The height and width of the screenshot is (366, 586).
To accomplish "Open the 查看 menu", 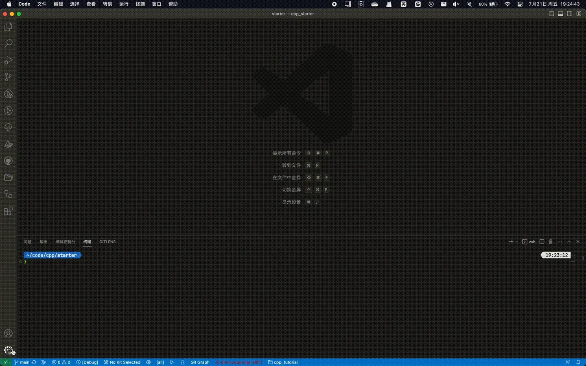I will click(x=91, y=4).
